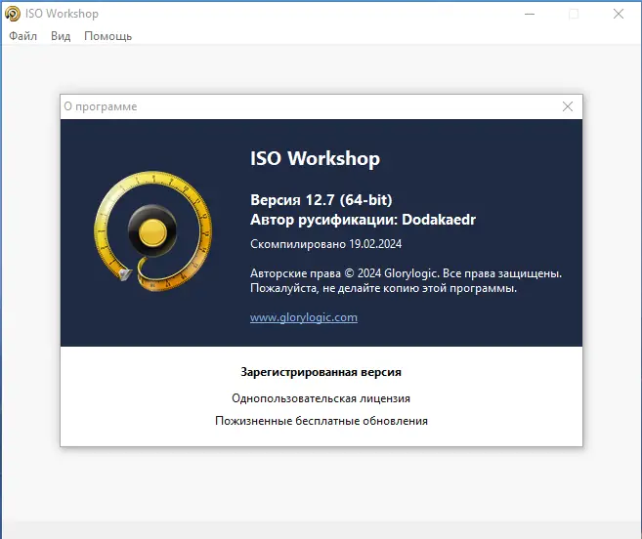Click the Зарегистрированная версия heading
Viewport: 642px width, 539px height.
pyautogui.click(x=321, y=372)
